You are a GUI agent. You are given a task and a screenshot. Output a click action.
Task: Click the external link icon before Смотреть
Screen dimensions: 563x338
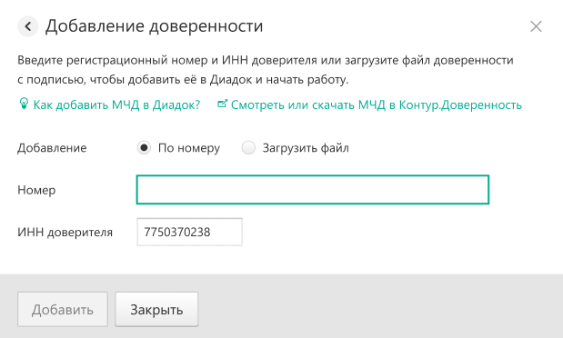click(222, 104)
